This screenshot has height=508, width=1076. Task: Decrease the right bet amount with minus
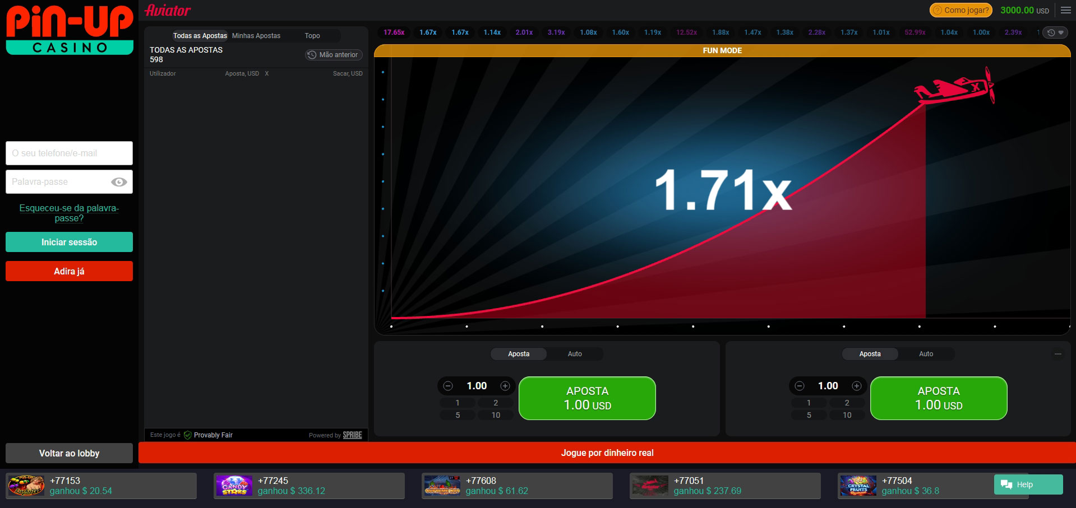pos(800,386)
